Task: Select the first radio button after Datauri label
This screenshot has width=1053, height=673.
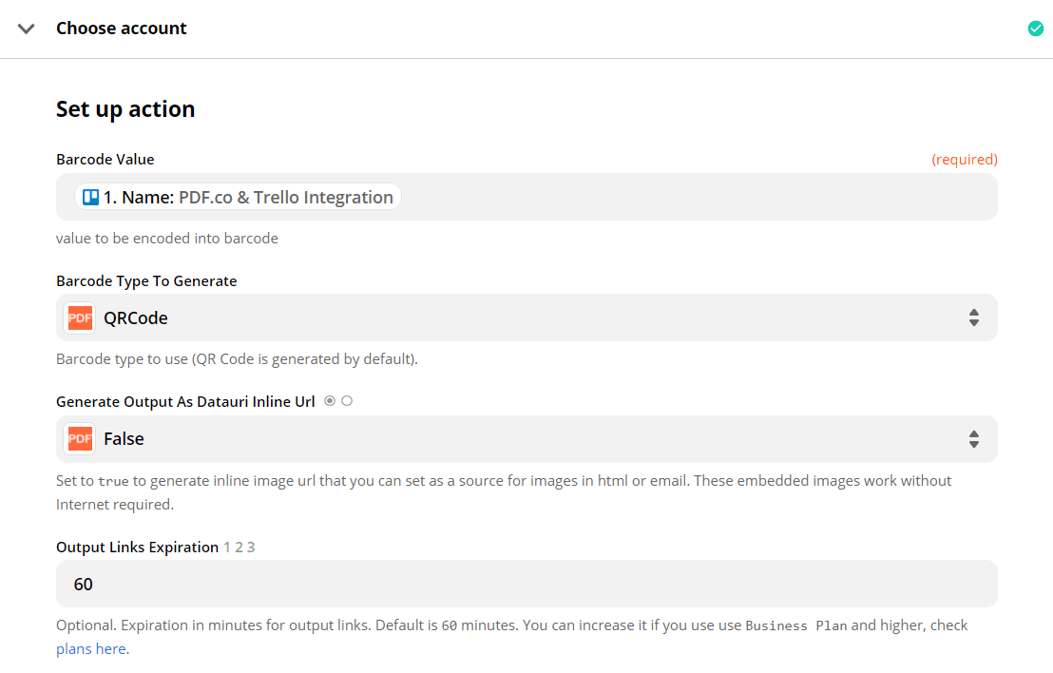Action: pyautogui.click(x=329, y=400)
